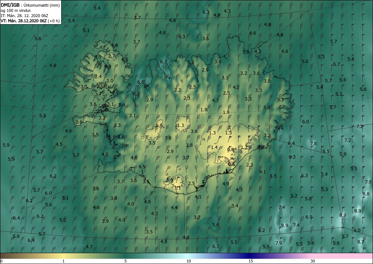Click the 'DMI/IGB : Úrkomumætti (mm)' title line
This screenshot has width=373, height=264.
tap(30, 5)
